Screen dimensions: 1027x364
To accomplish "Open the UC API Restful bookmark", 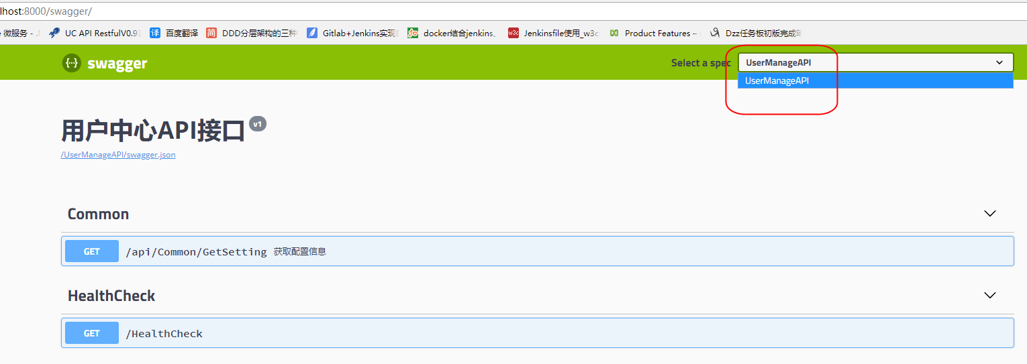I will [x=95, y=33].
